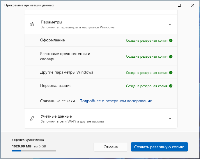Viewport: 200px width, 159px height.
Task: Click green checkmark in Другие параметры Windows row
Action: tap(171, 73)
